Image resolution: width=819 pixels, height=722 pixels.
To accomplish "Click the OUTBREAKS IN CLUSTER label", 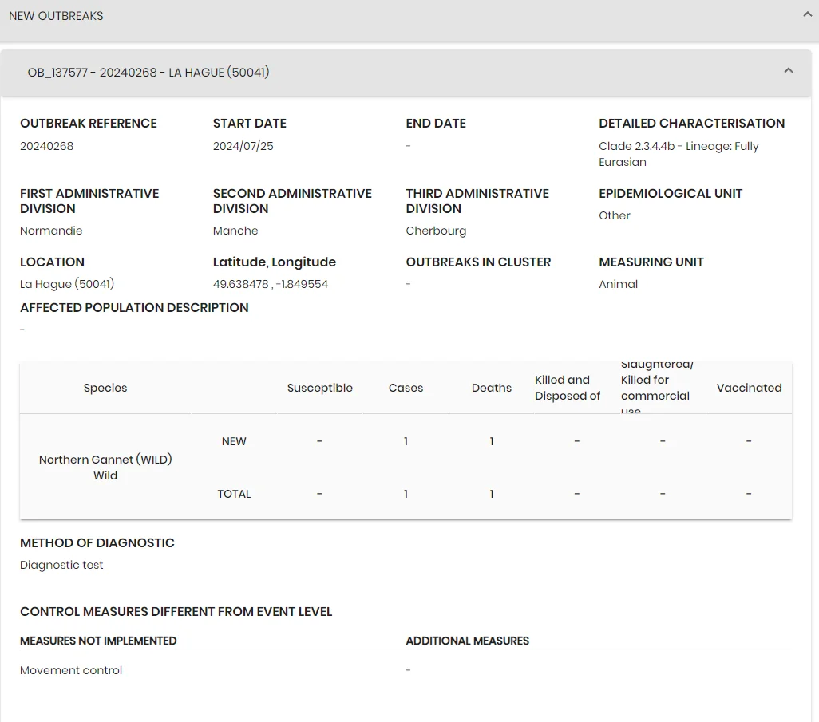I will click(478, 262).
